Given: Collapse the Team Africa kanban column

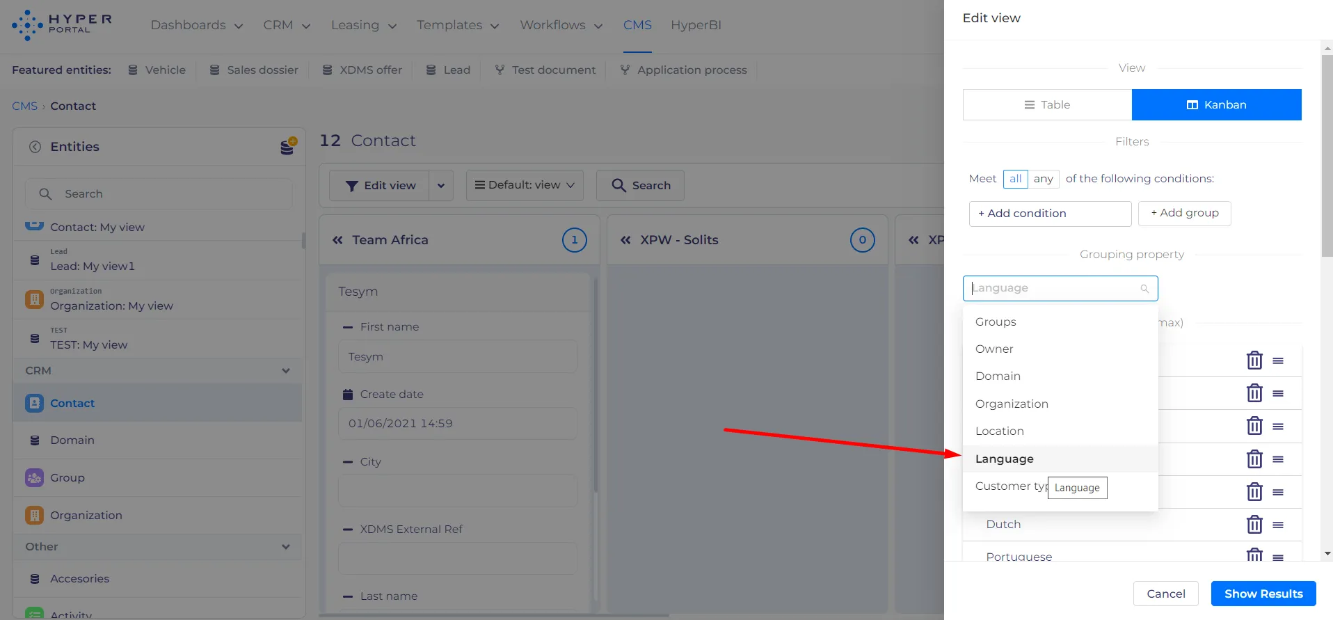Looking at the screenshot, I should [337, 240].
